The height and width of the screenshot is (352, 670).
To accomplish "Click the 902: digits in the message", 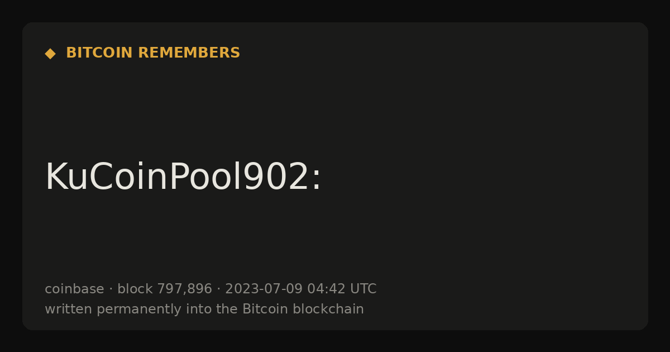I will click(x=283, y=177).
